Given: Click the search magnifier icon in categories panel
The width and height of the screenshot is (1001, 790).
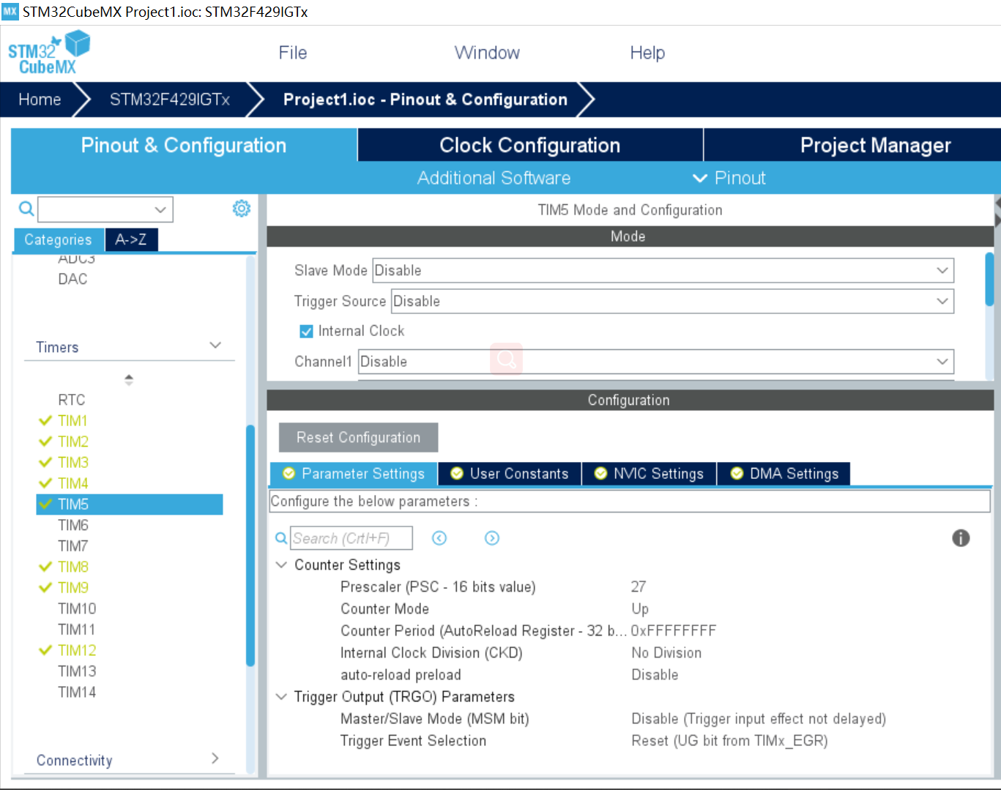Looking at the screenshot, I should 26,209.
